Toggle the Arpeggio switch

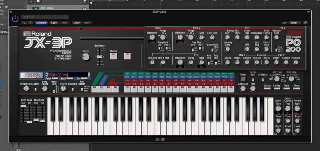coord(263,79)
